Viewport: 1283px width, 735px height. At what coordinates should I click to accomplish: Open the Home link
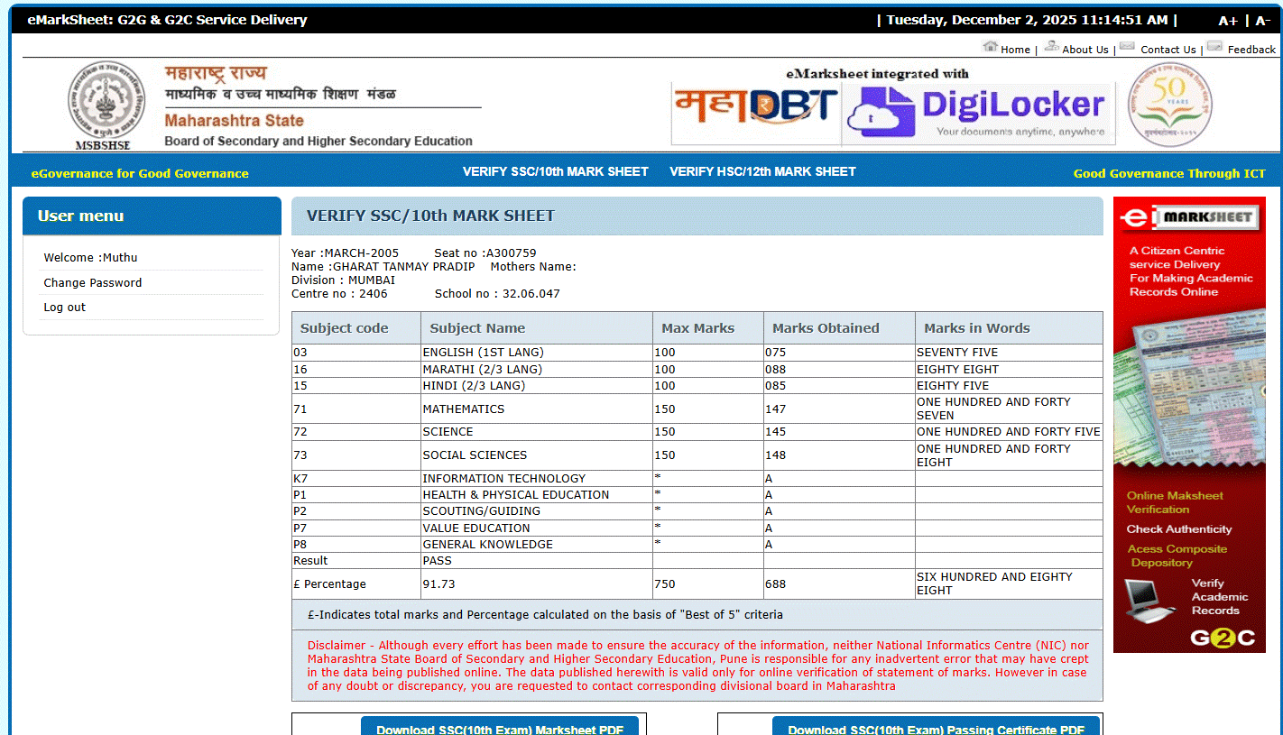tap(1015, 50)
